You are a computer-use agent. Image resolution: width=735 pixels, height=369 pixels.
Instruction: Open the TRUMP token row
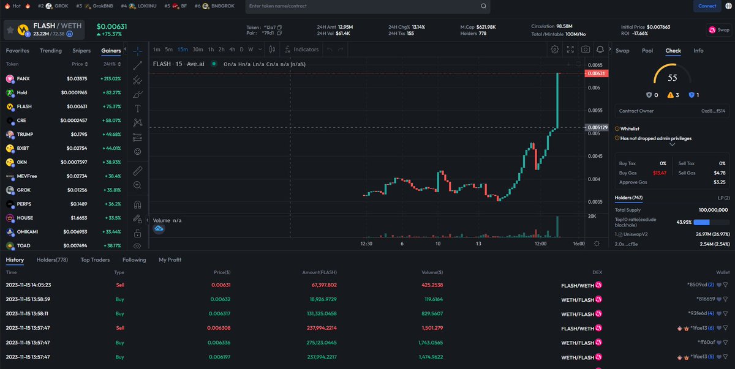coord(64,134)
